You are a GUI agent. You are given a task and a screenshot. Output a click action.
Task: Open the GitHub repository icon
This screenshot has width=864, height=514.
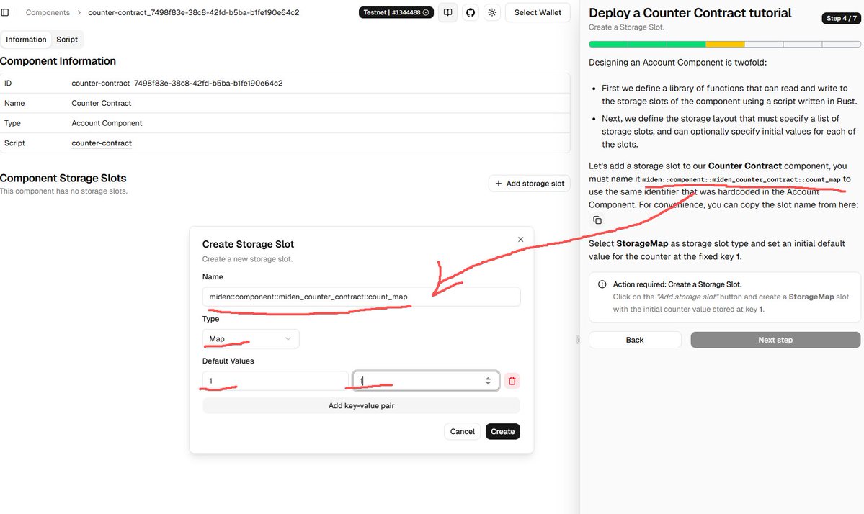[471, 12]
